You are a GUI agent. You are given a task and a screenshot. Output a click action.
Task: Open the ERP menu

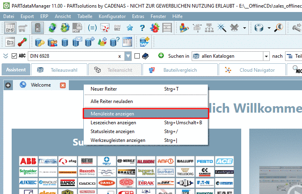44,16
